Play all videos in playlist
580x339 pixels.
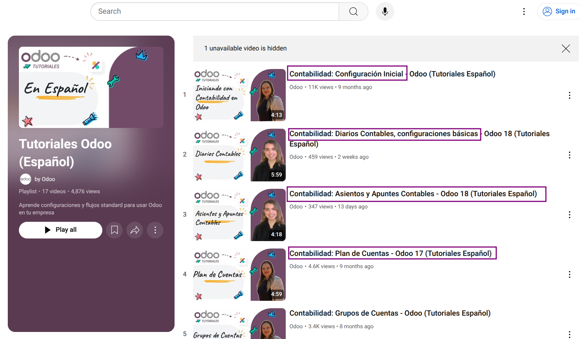tap(60, 230)
